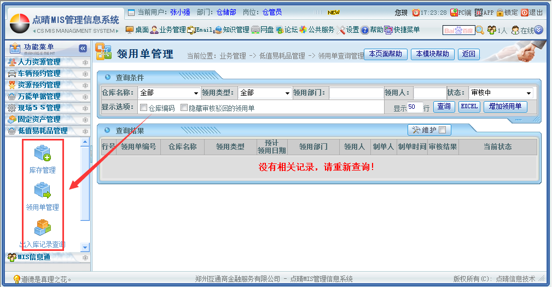Click the 领用部门 input field
The width and height of the screenshot is (552, 287).
(x=356, y=93)
